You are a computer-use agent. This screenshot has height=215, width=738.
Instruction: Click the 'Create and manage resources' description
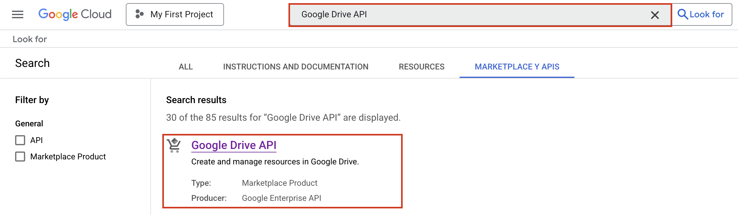pos(275,162)
